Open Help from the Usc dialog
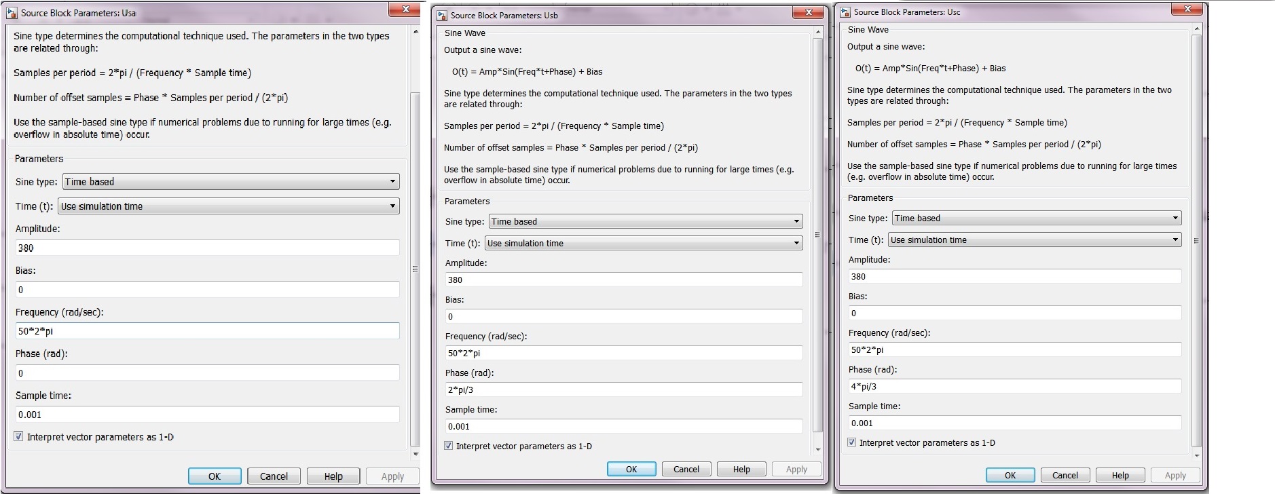Screen dimensions: 1275x494 tap(1120, 475)
